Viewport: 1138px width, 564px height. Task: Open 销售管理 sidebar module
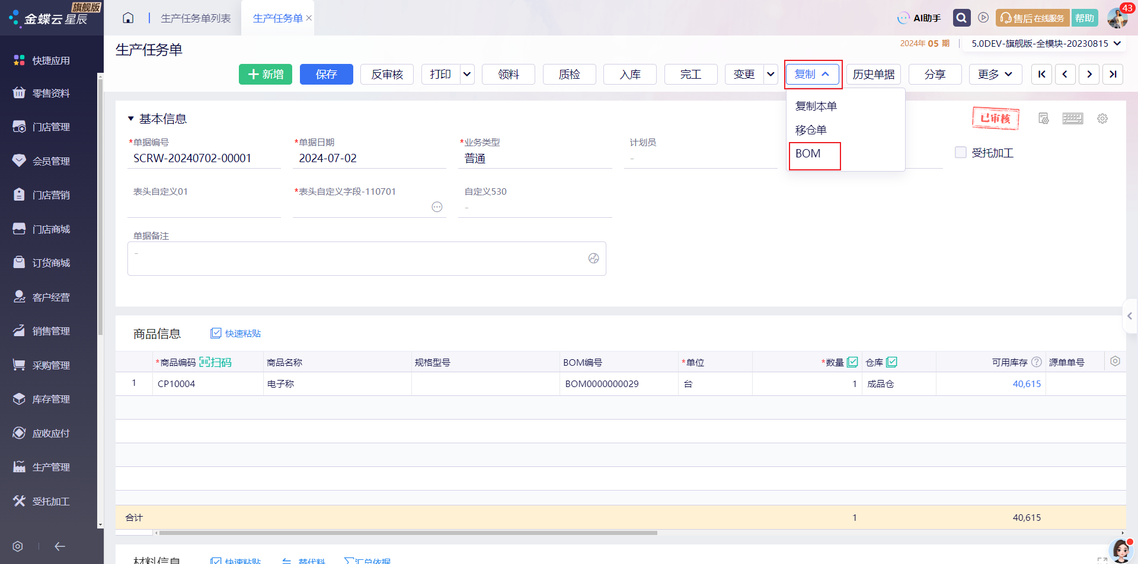[x=41, y=331]
